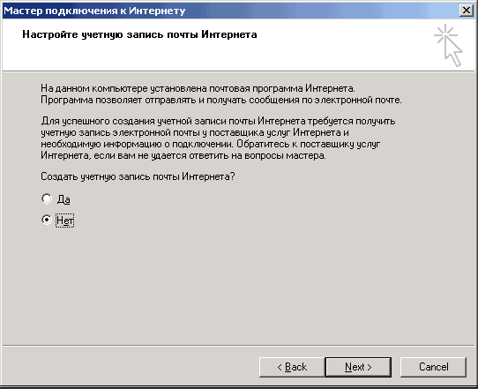Click the wizard cursor sparkle icon

[448, 45]
